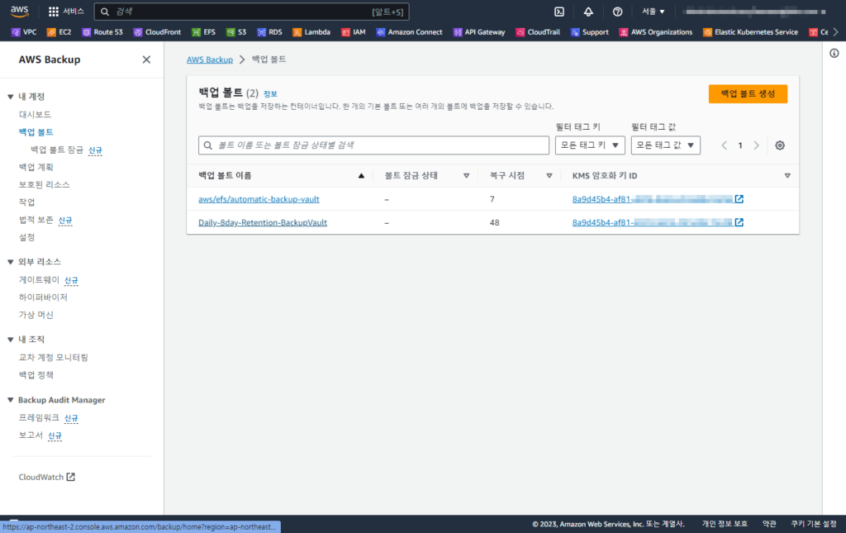The width and height of the screenshot is (846, 533).
Task: Open the help question mark menu
Action: (617, 12)
